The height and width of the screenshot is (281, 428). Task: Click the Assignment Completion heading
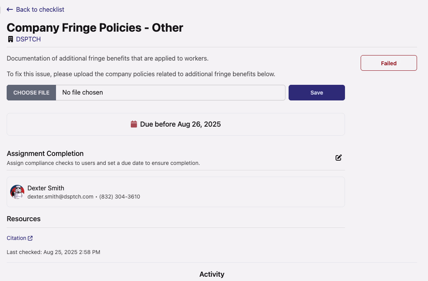click(x=45, y=154)
